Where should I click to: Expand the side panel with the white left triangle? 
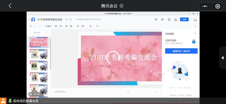223,58
